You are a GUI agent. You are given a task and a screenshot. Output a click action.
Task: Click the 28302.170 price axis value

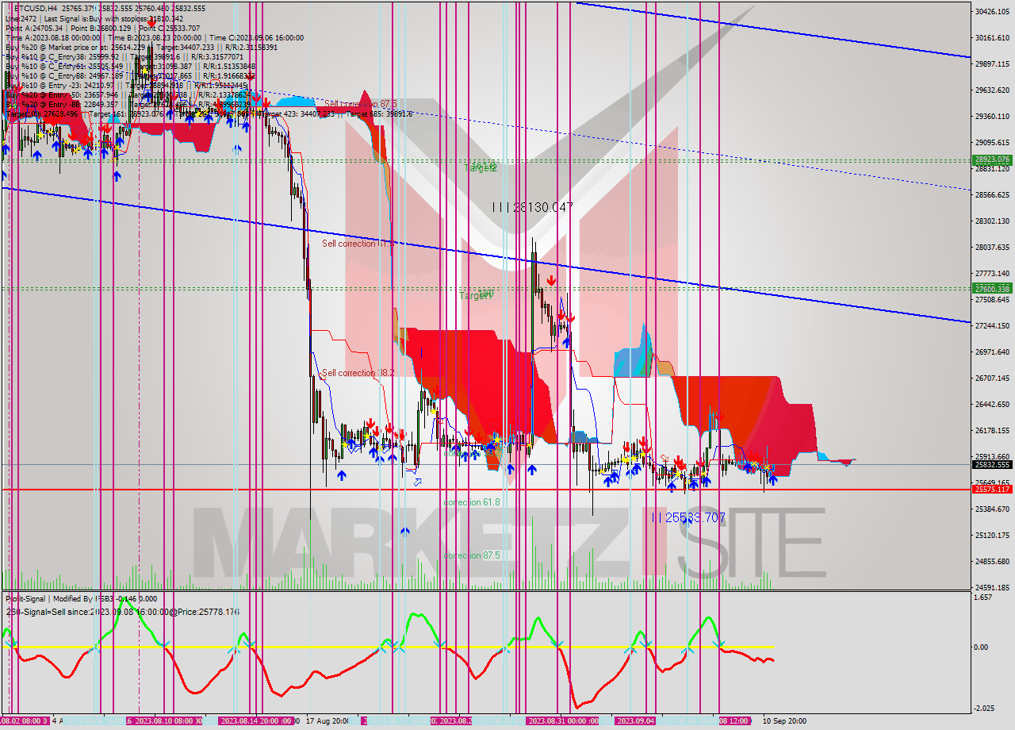pos(992,221)
